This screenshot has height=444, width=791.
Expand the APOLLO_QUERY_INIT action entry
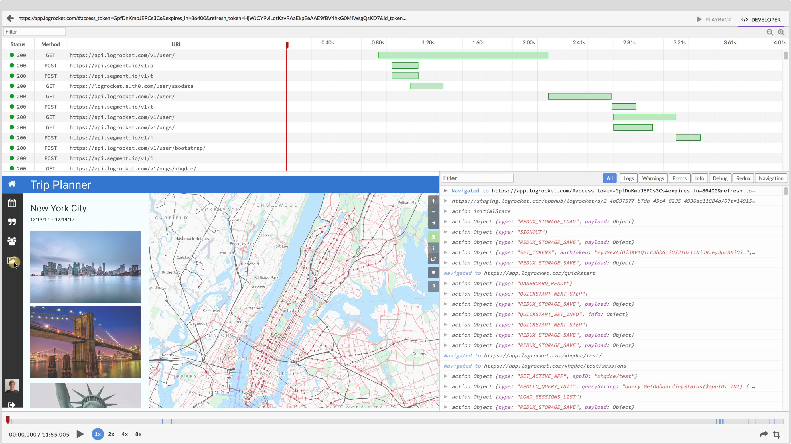pos(445,386)
